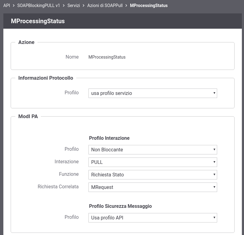Select the MProcessingStatus breadcrumb item
The width and height of the screenshot is (244, 235).
[149, 5]
